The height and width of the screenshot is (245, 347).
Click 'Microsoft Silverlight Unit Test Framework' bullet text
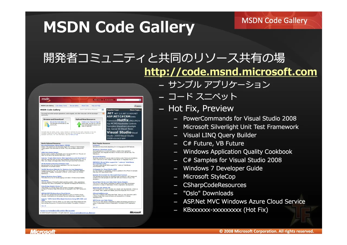point(241,127)
